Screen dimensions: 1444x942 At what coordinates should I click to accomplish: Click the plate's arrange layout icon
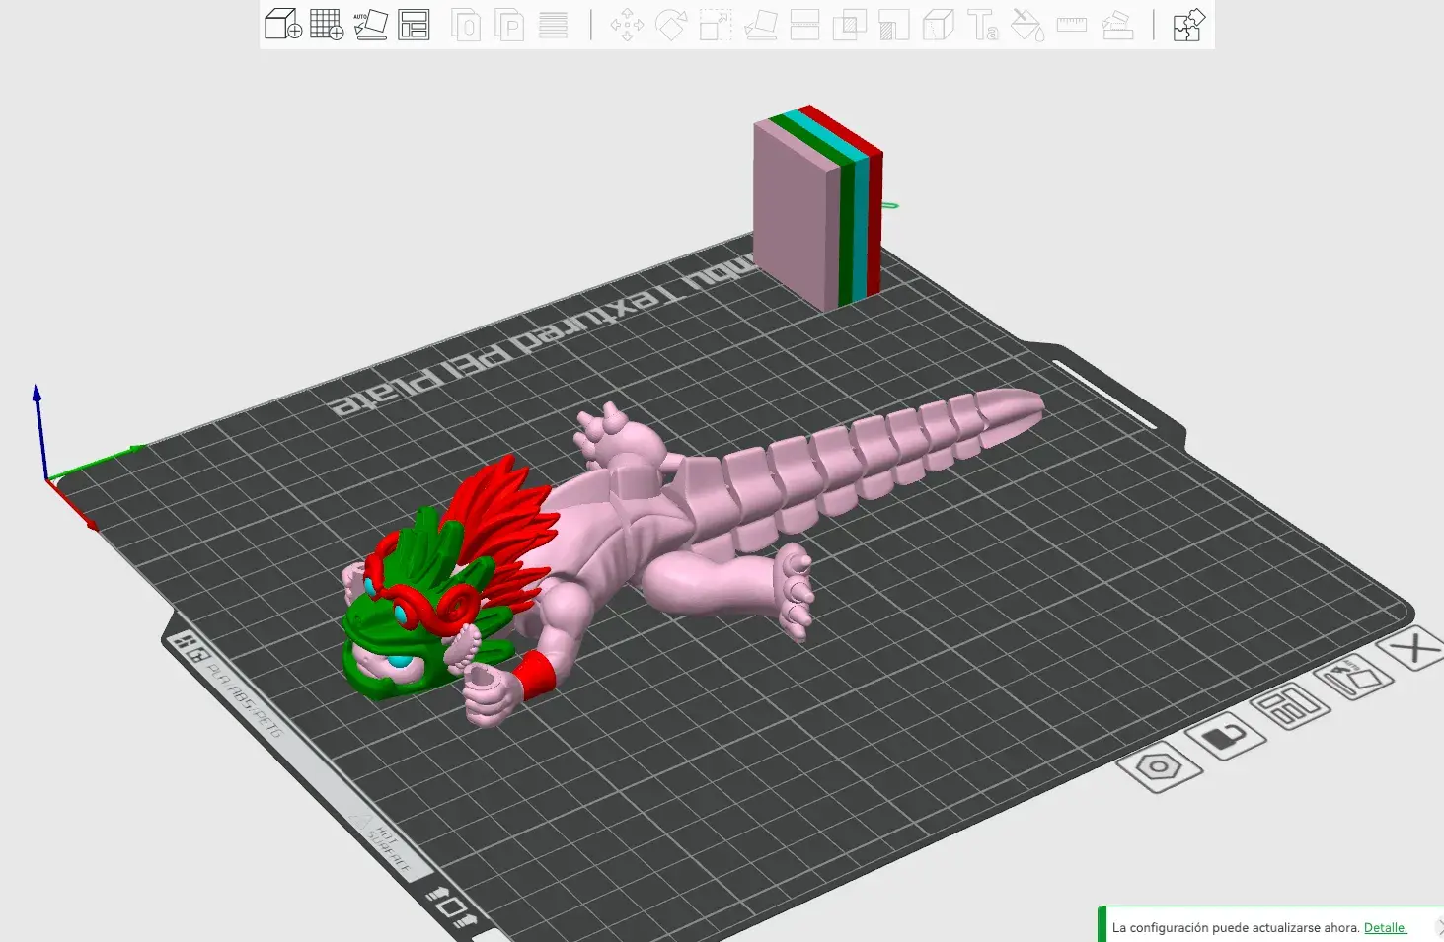point(1291,706)
